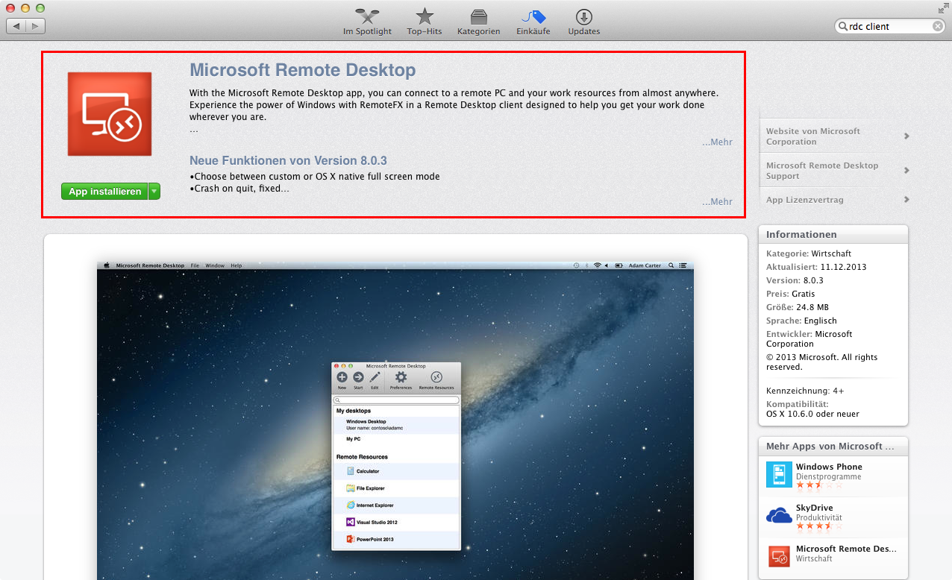Open Microsoft Remote Des... in Mehr Apps list
The height and width of the screenshot is (580, 952).
(846, 549)
